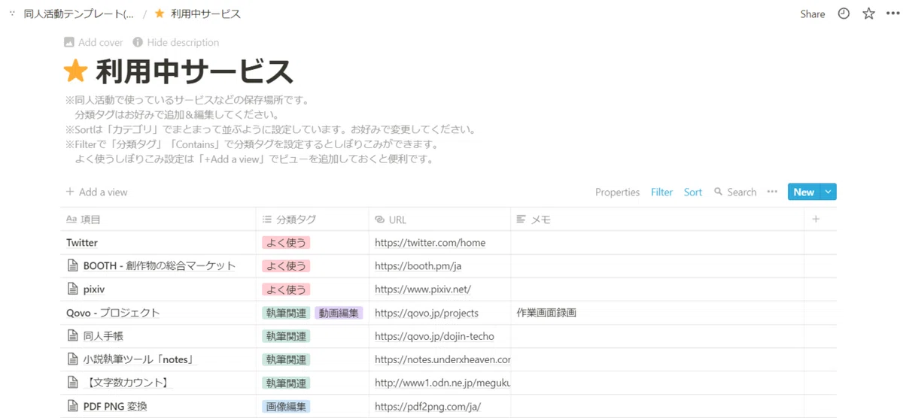Click the Add cover image icon
The height and width of the screenshot is (418, 903).
coord(69,42)
